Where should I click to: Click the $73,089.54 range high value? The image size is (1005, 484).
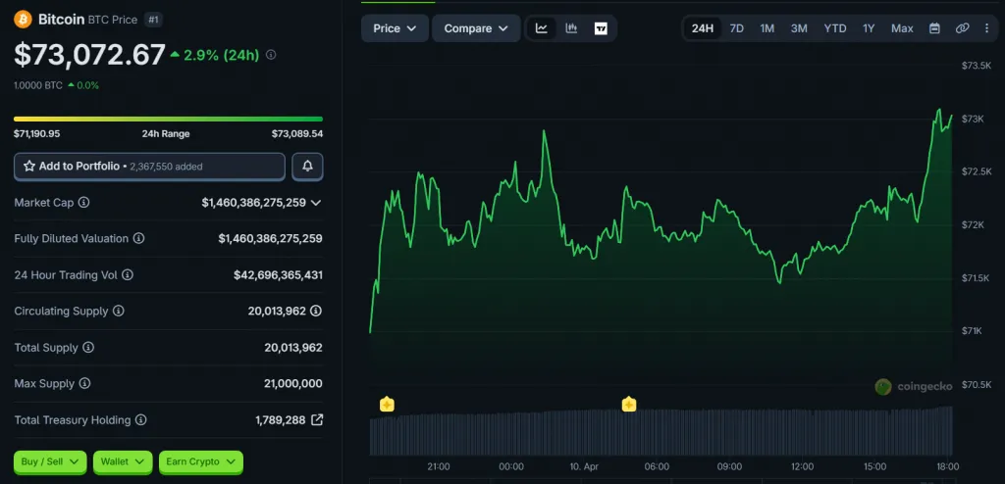click(296, 134)
